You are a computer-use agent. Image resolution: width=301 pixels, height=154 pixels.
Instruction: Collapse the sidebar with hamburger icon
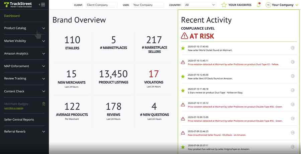(x=42, y=5)
